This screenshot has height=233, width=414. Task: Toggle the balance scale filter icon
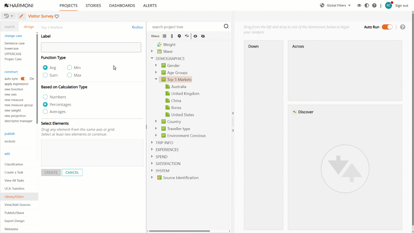(x=187, y=36)
